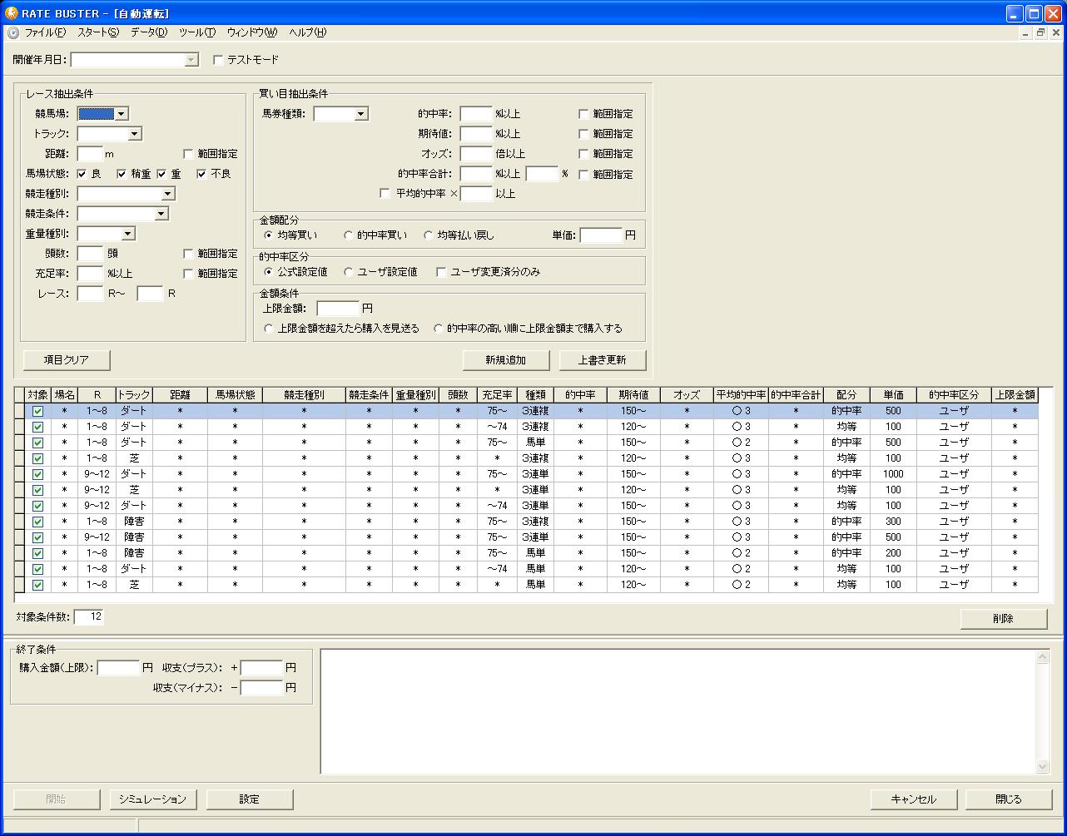This screenshot has width=1067, height=836.
Task: Expand the 競走種別 dropdown
Action: (x=168, y=194)
